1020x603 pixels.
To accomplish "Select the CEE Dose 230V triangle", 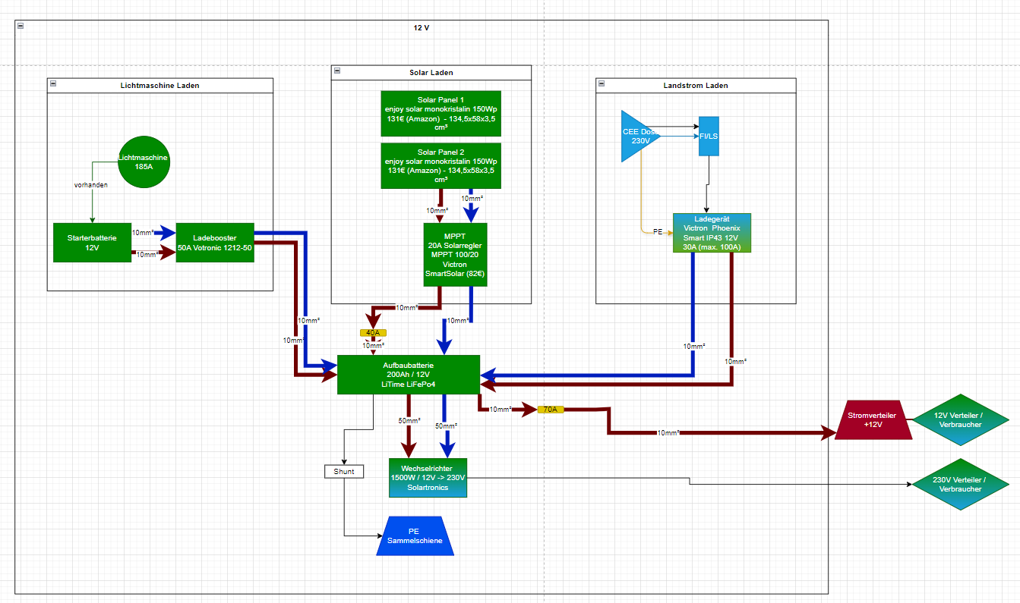I will pos(640,136).
